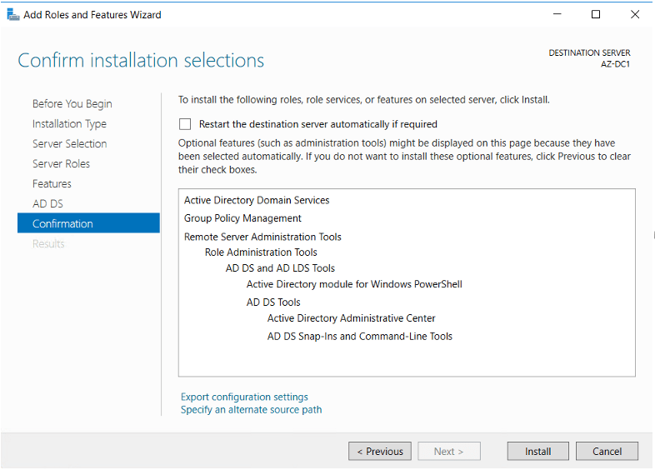Select the Confirmation step in sidebar

pos(62,224)
